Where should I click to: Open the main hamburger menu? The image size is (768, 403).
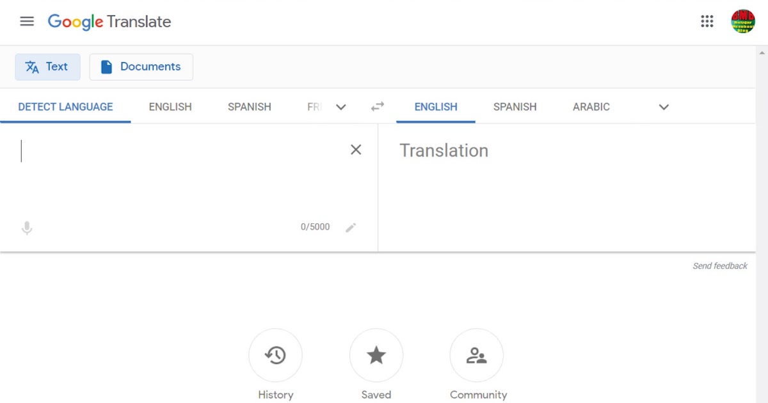[x=27, y=21]
